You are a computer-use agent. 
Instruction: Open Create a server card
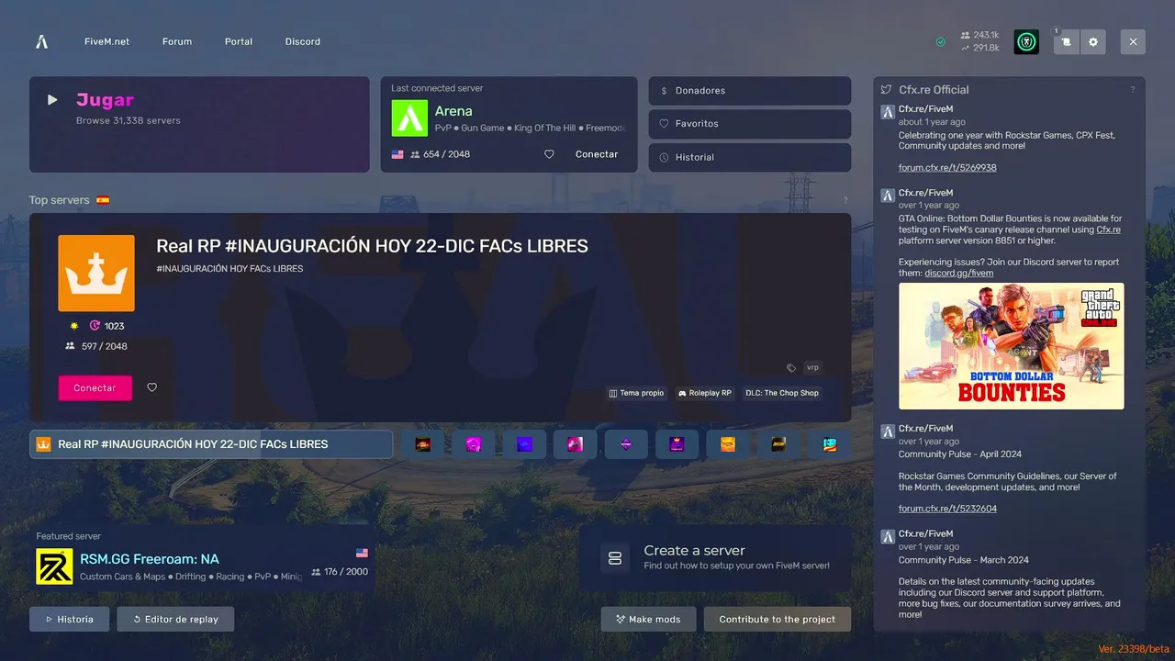714,558
